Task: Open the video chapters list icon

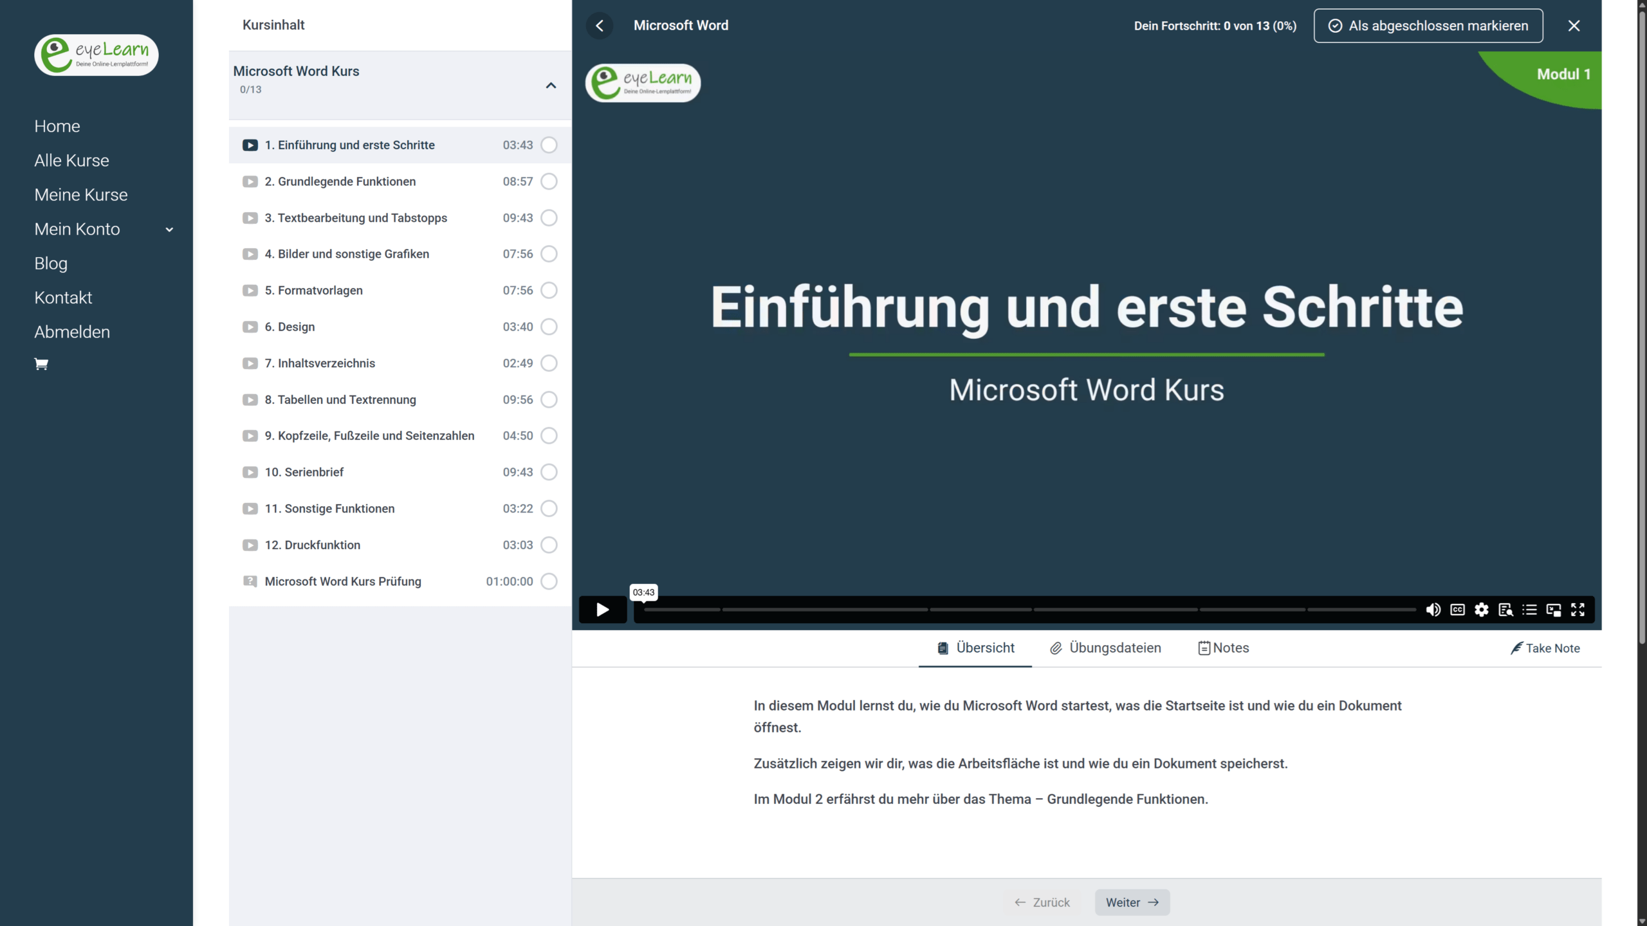Action: 1529,610
